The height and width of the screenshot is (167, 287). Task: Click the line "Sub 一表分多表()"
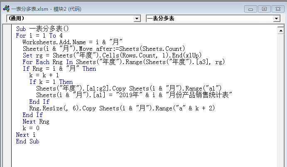pos(42,29)
